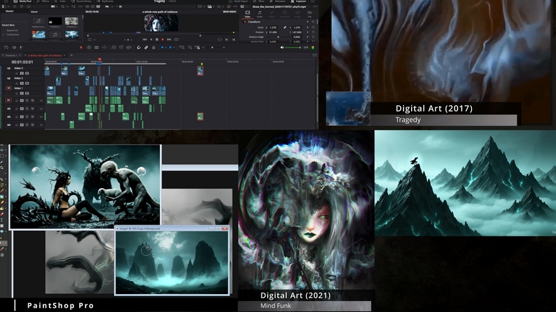Jump to the first frame

coord(144,39)
